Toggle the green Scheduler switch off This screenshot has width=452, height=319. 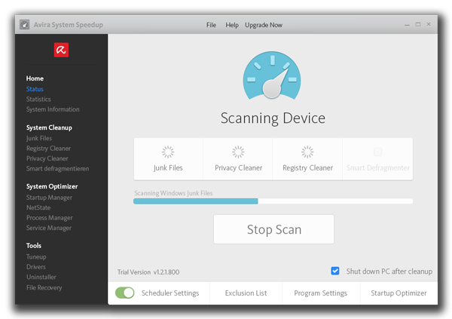click(x=125, y=293)
